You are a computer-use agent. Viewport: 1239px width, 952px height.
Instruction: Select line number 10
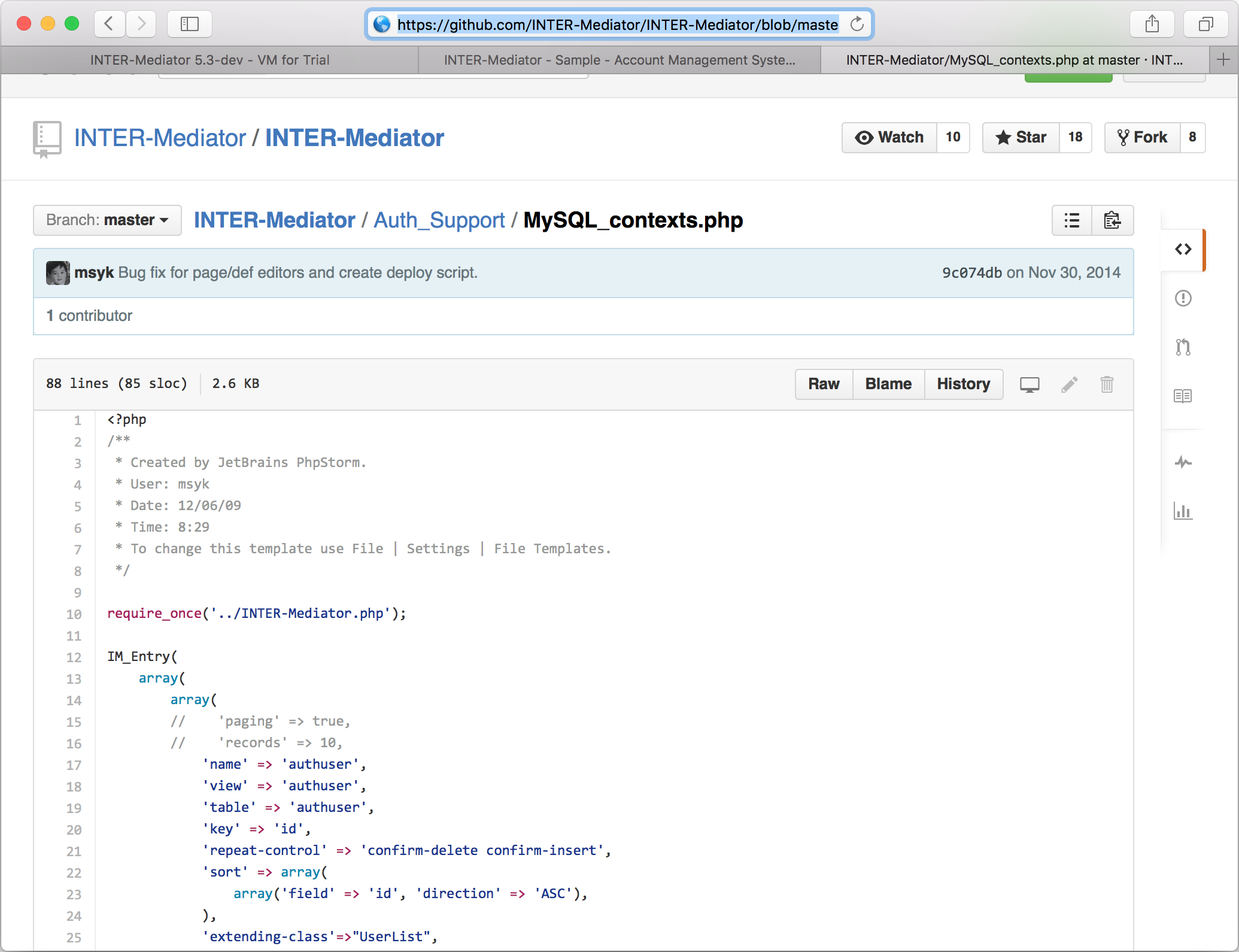click(74, 614)
